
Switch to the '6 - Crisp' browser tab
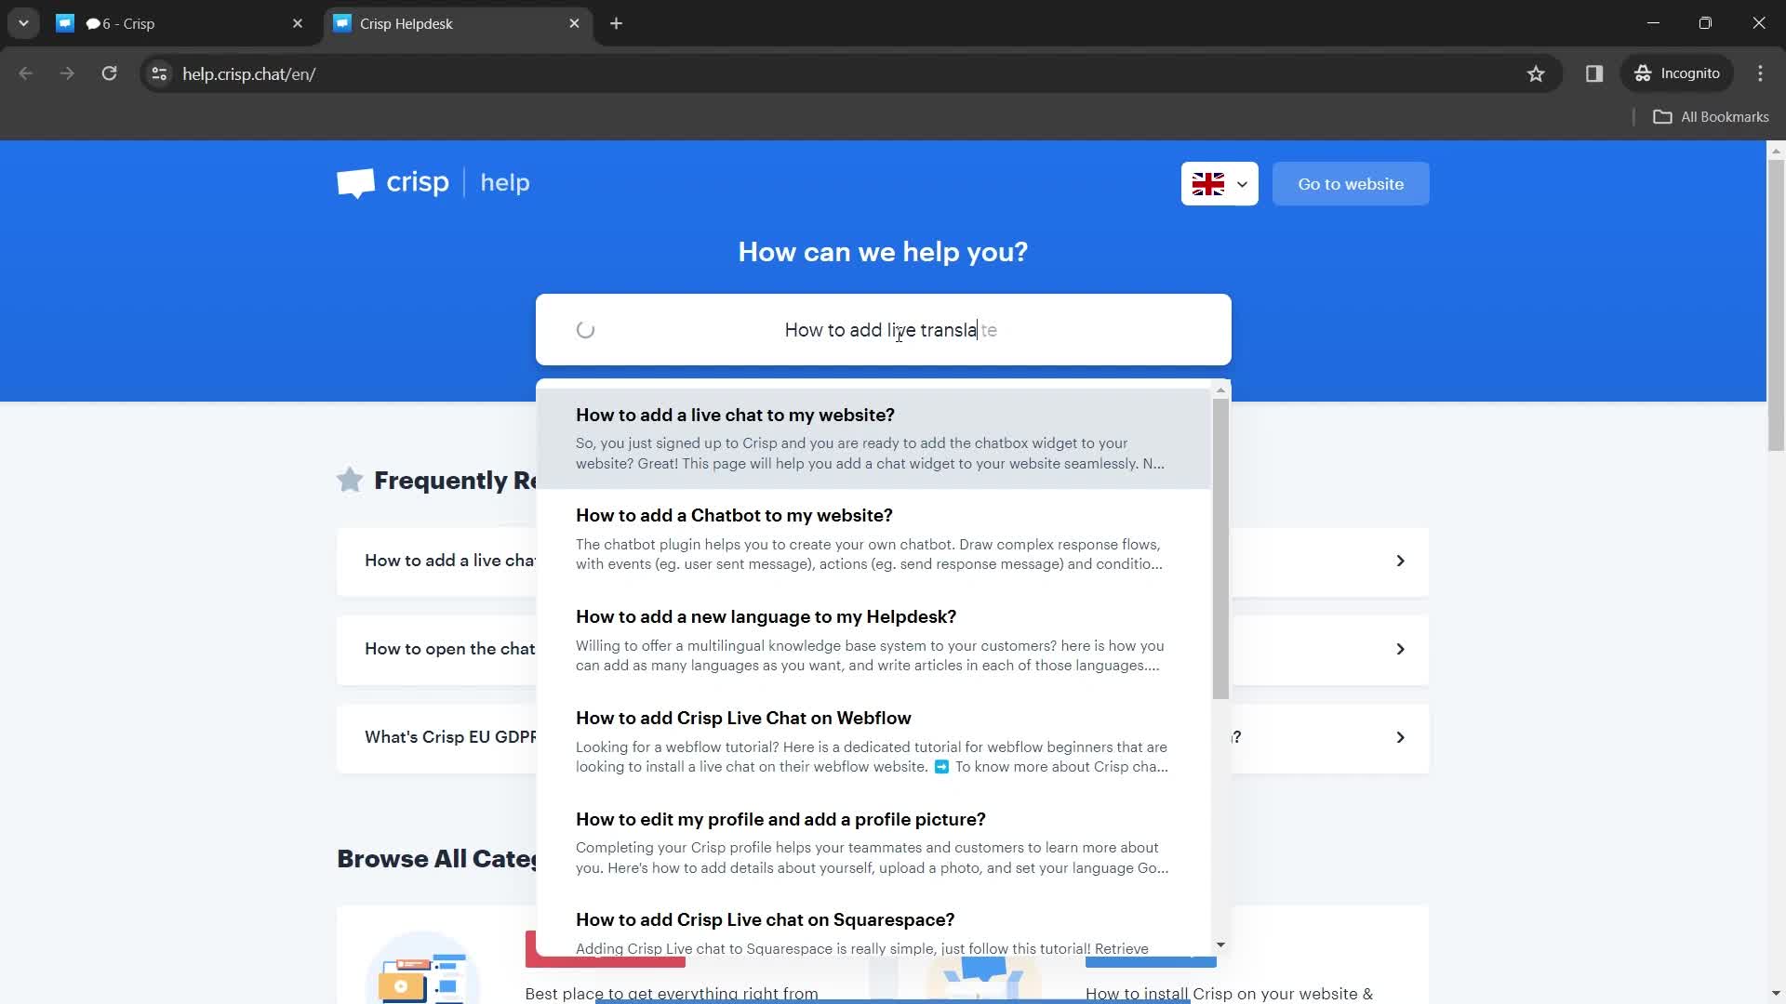[x=180, y=23]
